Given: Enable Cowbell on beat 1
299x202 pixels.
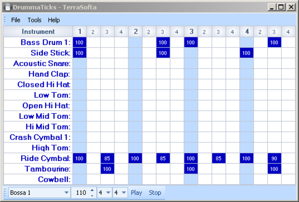Looking at the screenshot, I should coord(80,180).
